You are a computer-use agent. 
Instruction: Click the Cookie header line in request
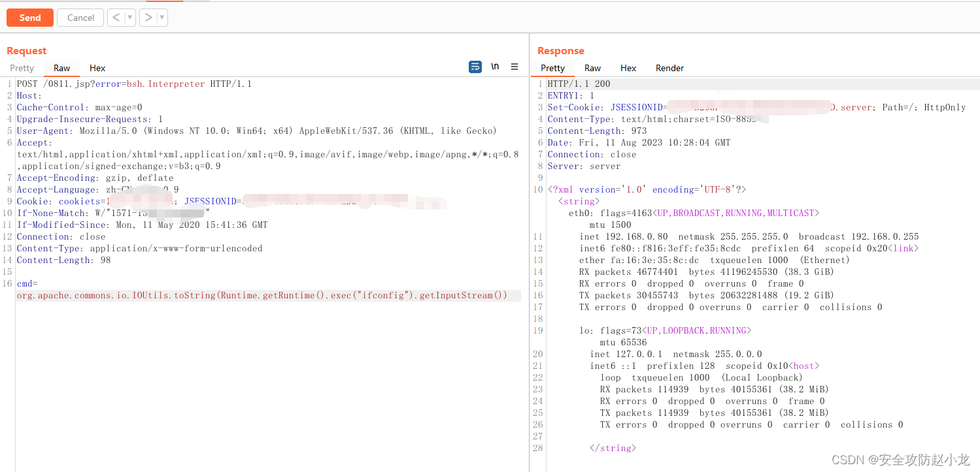[x=231, y=201]
